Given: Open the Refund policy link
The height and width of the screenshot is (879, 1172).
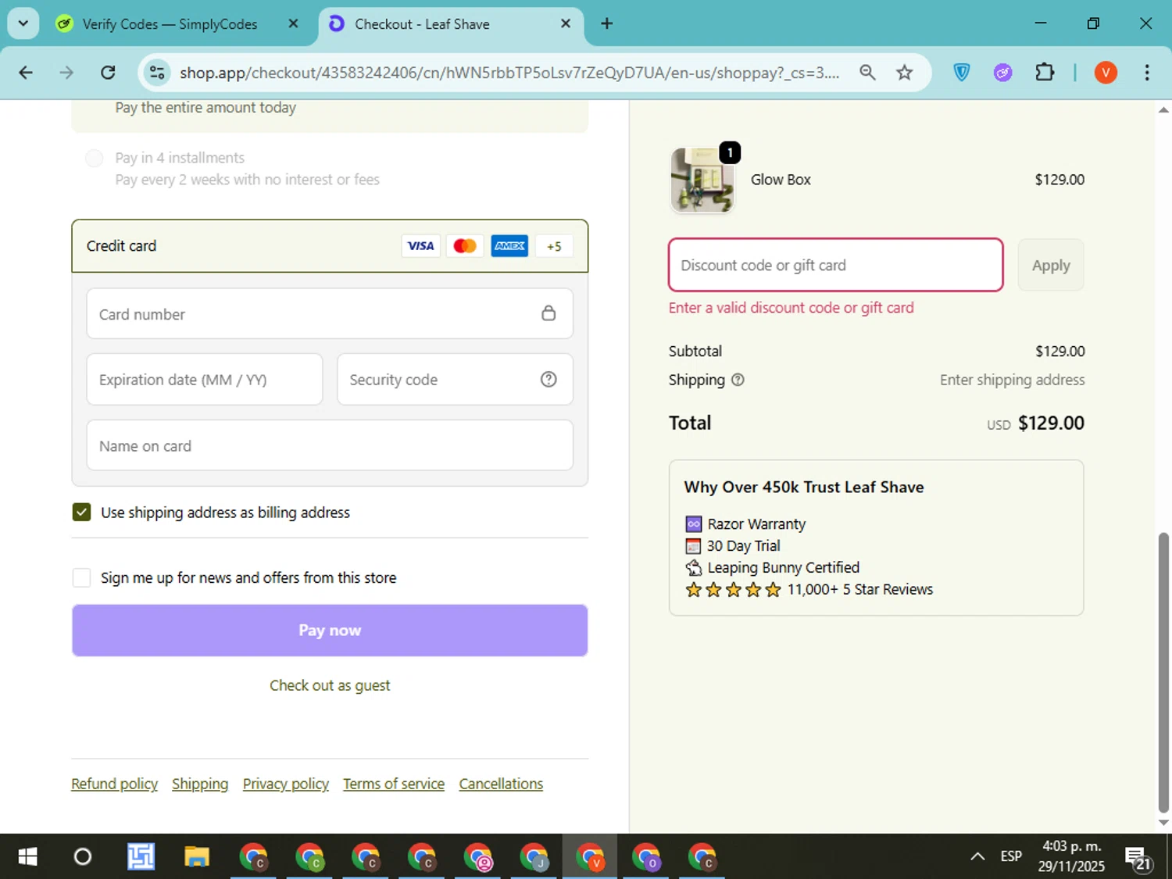Looking at the screenshot, I should coord(114,784).
